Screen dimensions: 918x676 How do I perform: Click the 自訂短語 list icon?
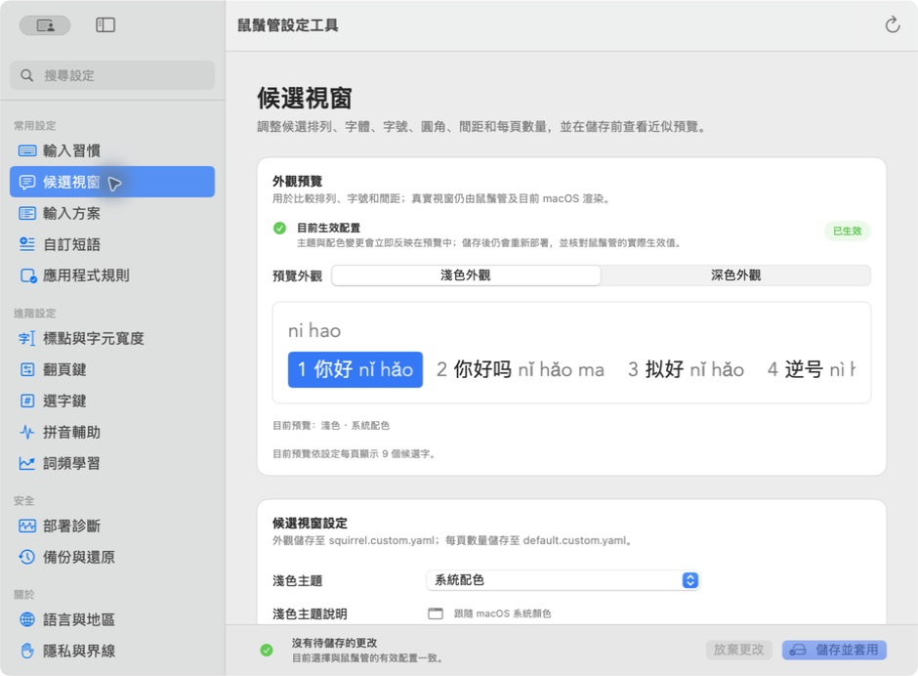(x=27, y=244)
